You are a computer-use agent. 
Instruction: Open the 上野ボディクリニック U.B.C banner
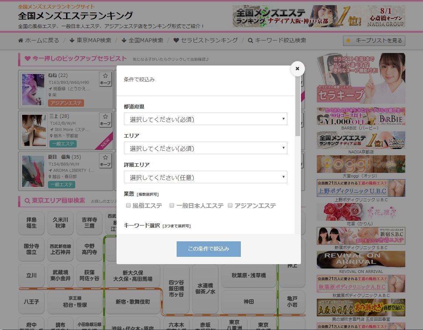(x=361, y=188)
